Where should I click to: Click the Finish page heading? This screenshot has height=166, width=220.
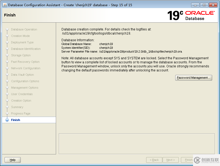point(10,15)
